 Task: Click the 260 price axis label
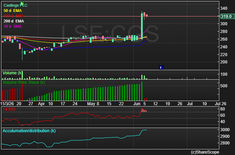coord(224,39)
